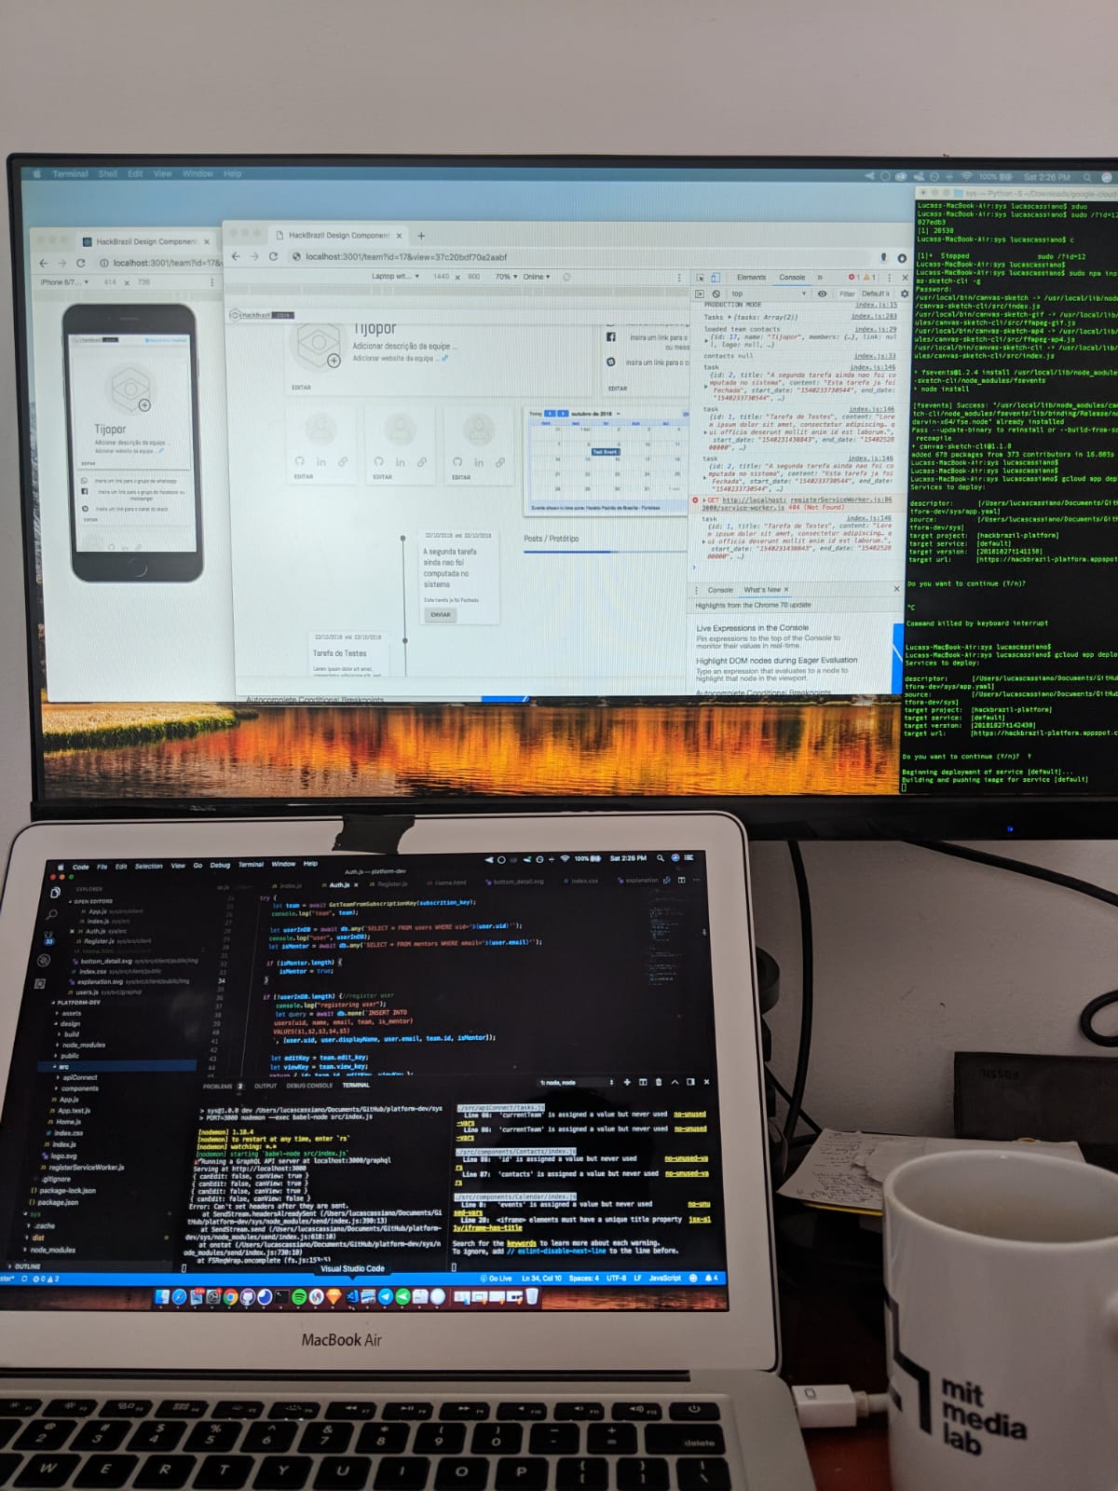Open the 'top' JavaScript context dropdown

pos(768,294)
